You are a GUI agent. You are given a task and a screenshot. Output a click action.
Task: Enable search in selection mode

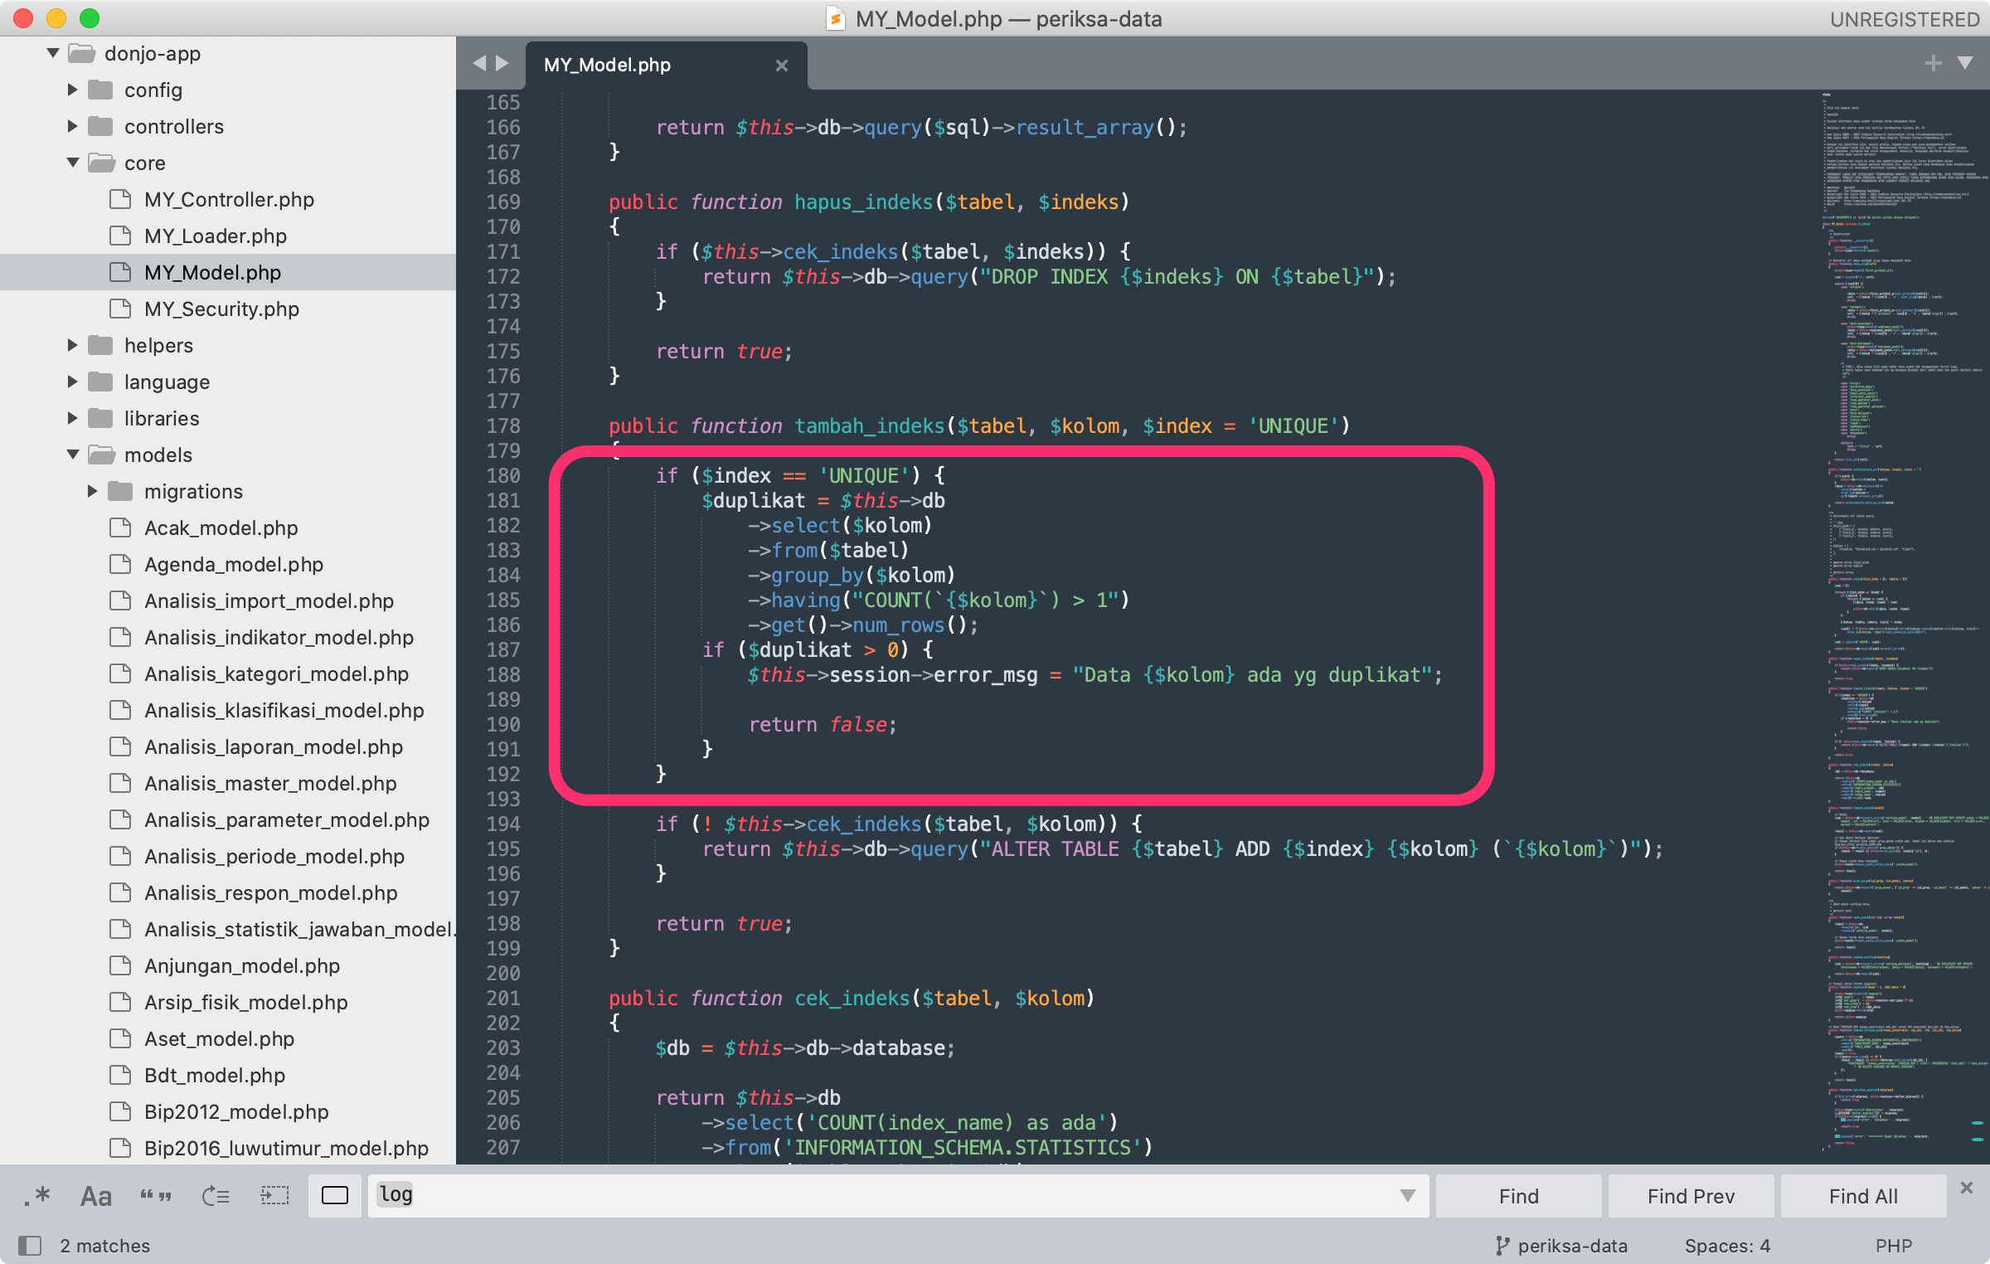pyautogui.click(x=274, y=1195)
